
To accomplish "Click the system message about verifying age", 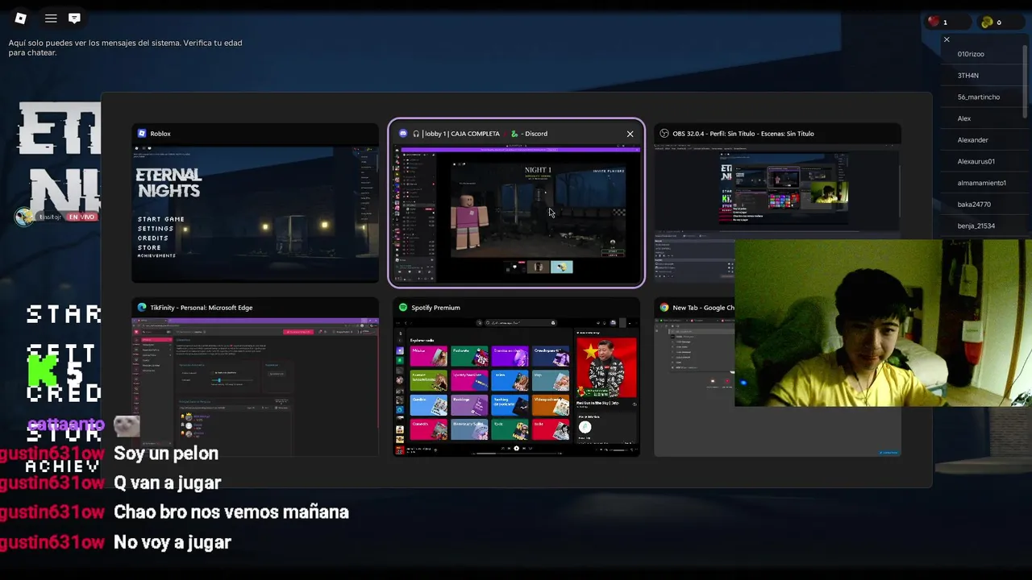I will click(125, 48).
